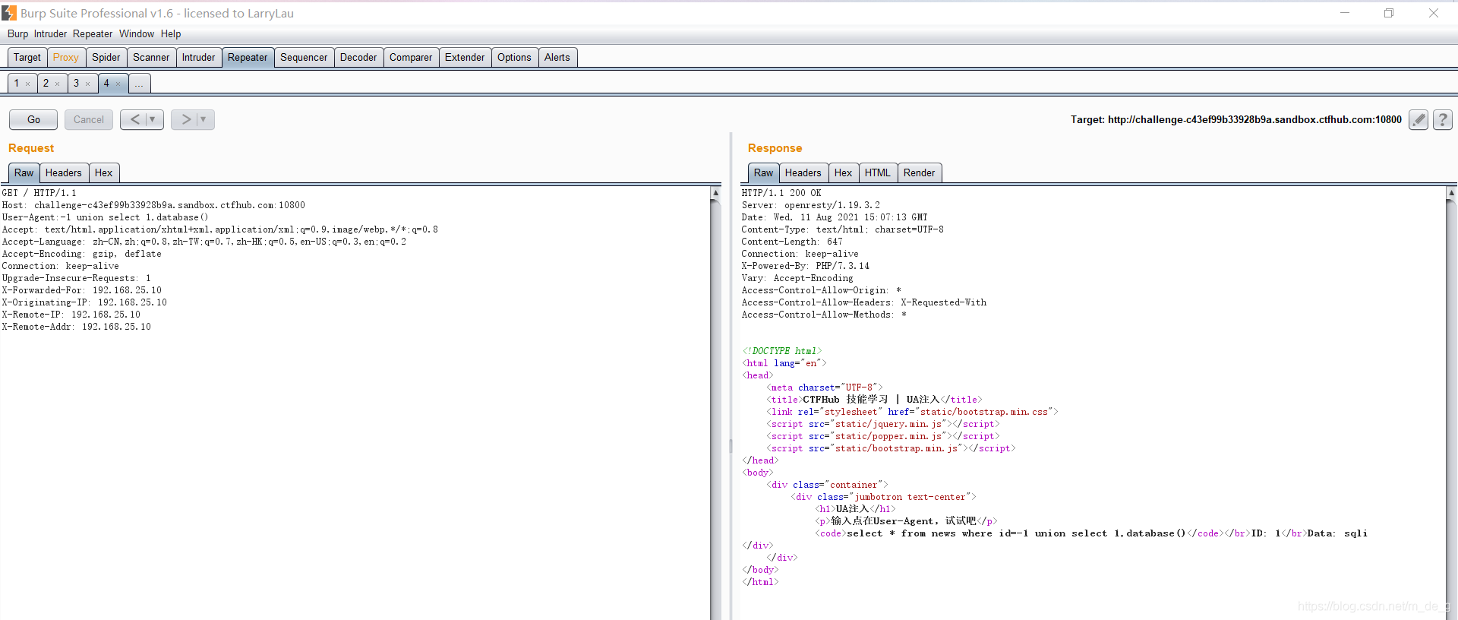This screenshot has width=1458, height=620.
Task: Show the response Headers view
Action: tap(803, 172)
